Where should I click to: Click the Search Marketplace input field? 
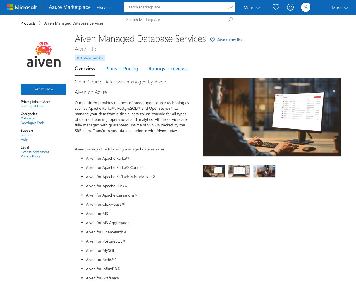176,7
